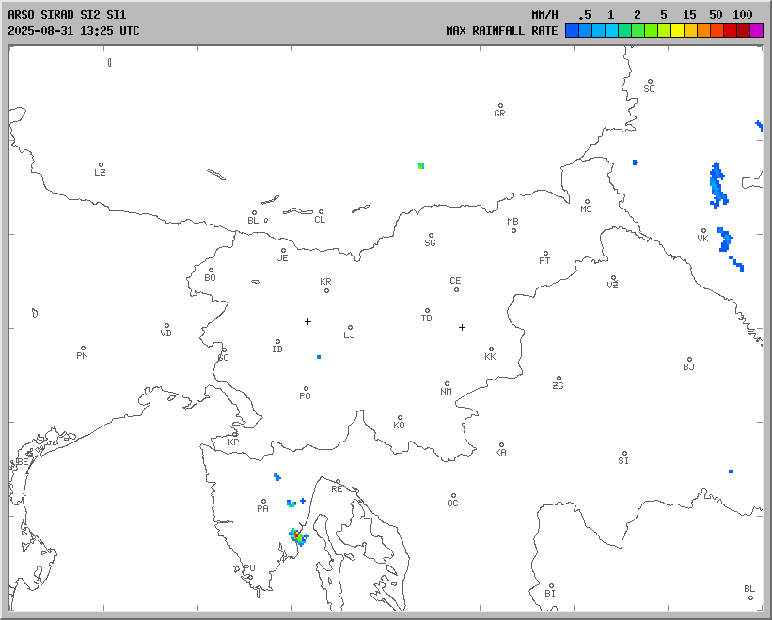
Task: Click the '100' legend scale value
Action: pos(743,15)
